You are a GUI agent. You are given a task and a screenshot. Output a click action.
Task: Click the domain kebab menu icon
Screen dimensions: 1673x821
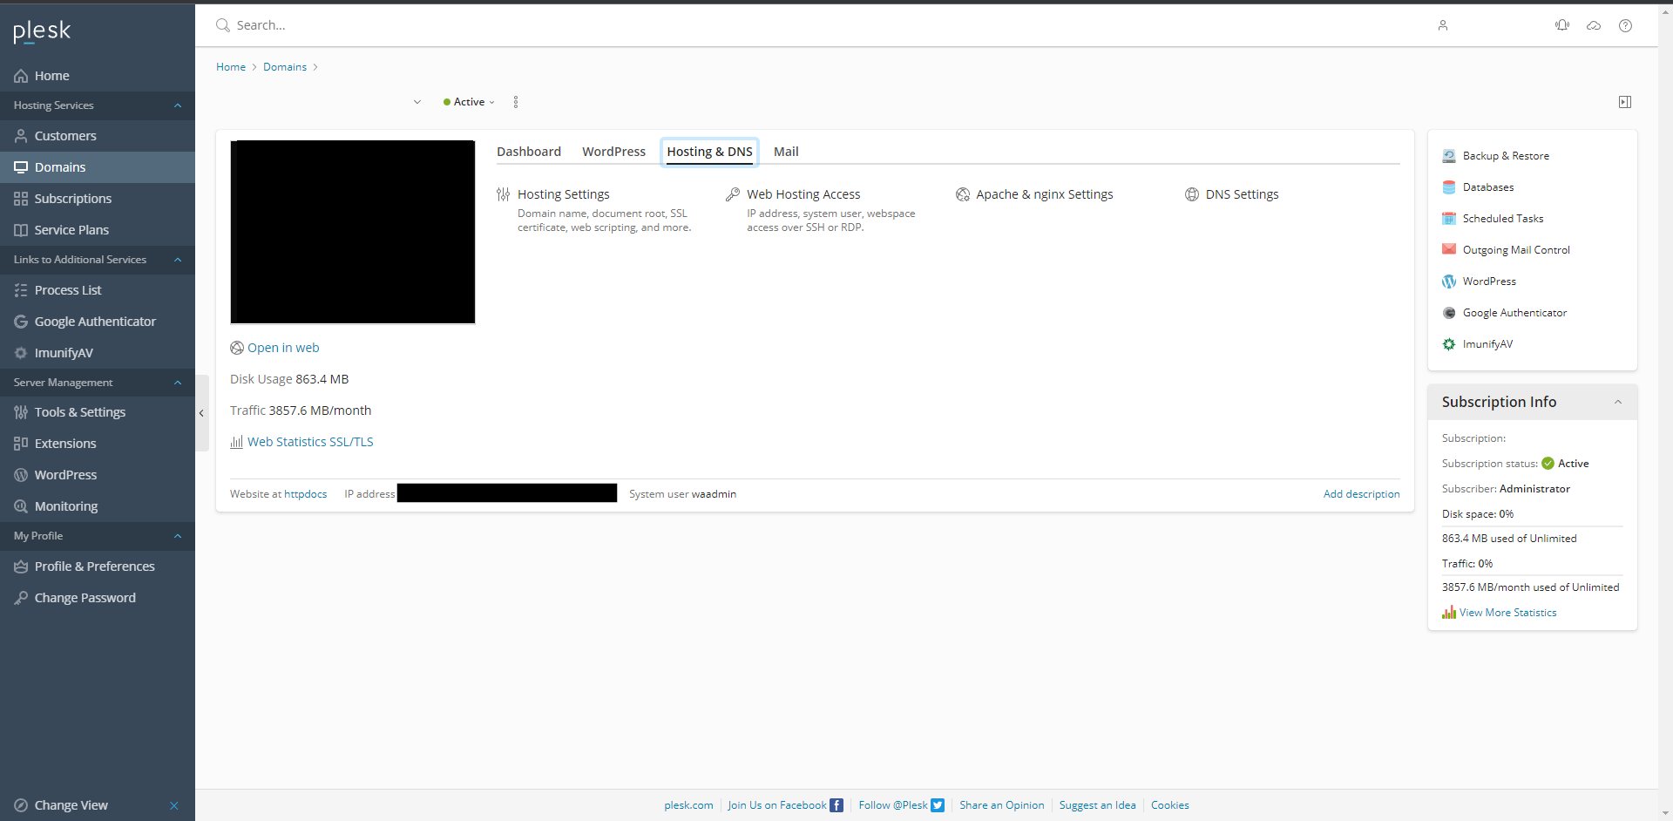tap(516, 102)
